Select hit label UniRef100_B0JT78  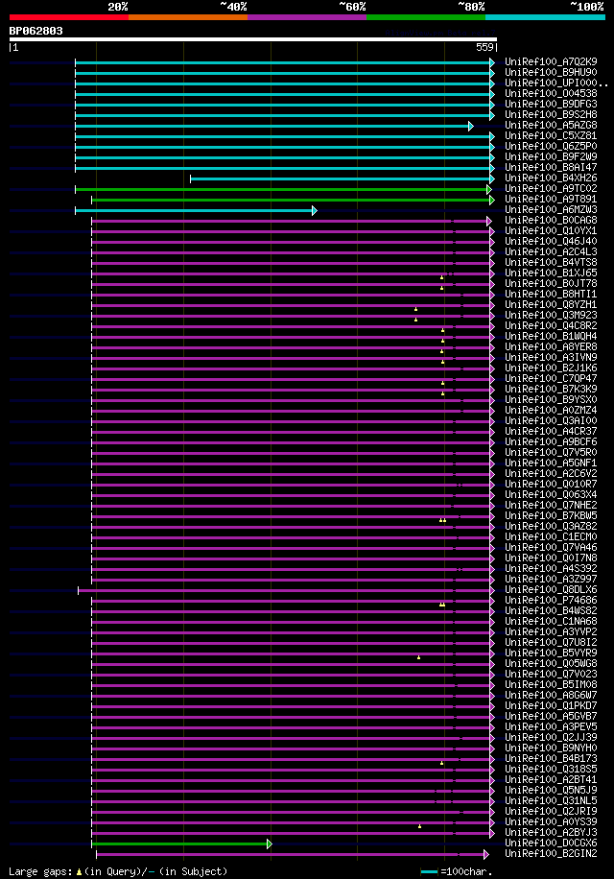pos(551,284)
